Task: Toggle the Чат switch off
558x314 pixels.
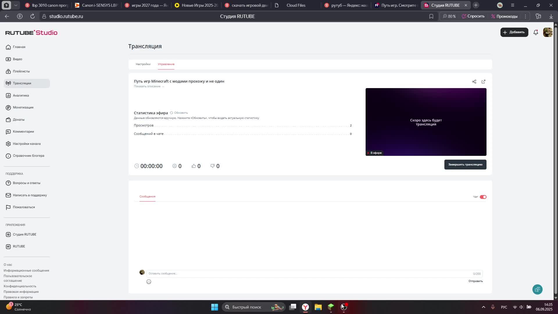Action: click(x=483, y=197)
